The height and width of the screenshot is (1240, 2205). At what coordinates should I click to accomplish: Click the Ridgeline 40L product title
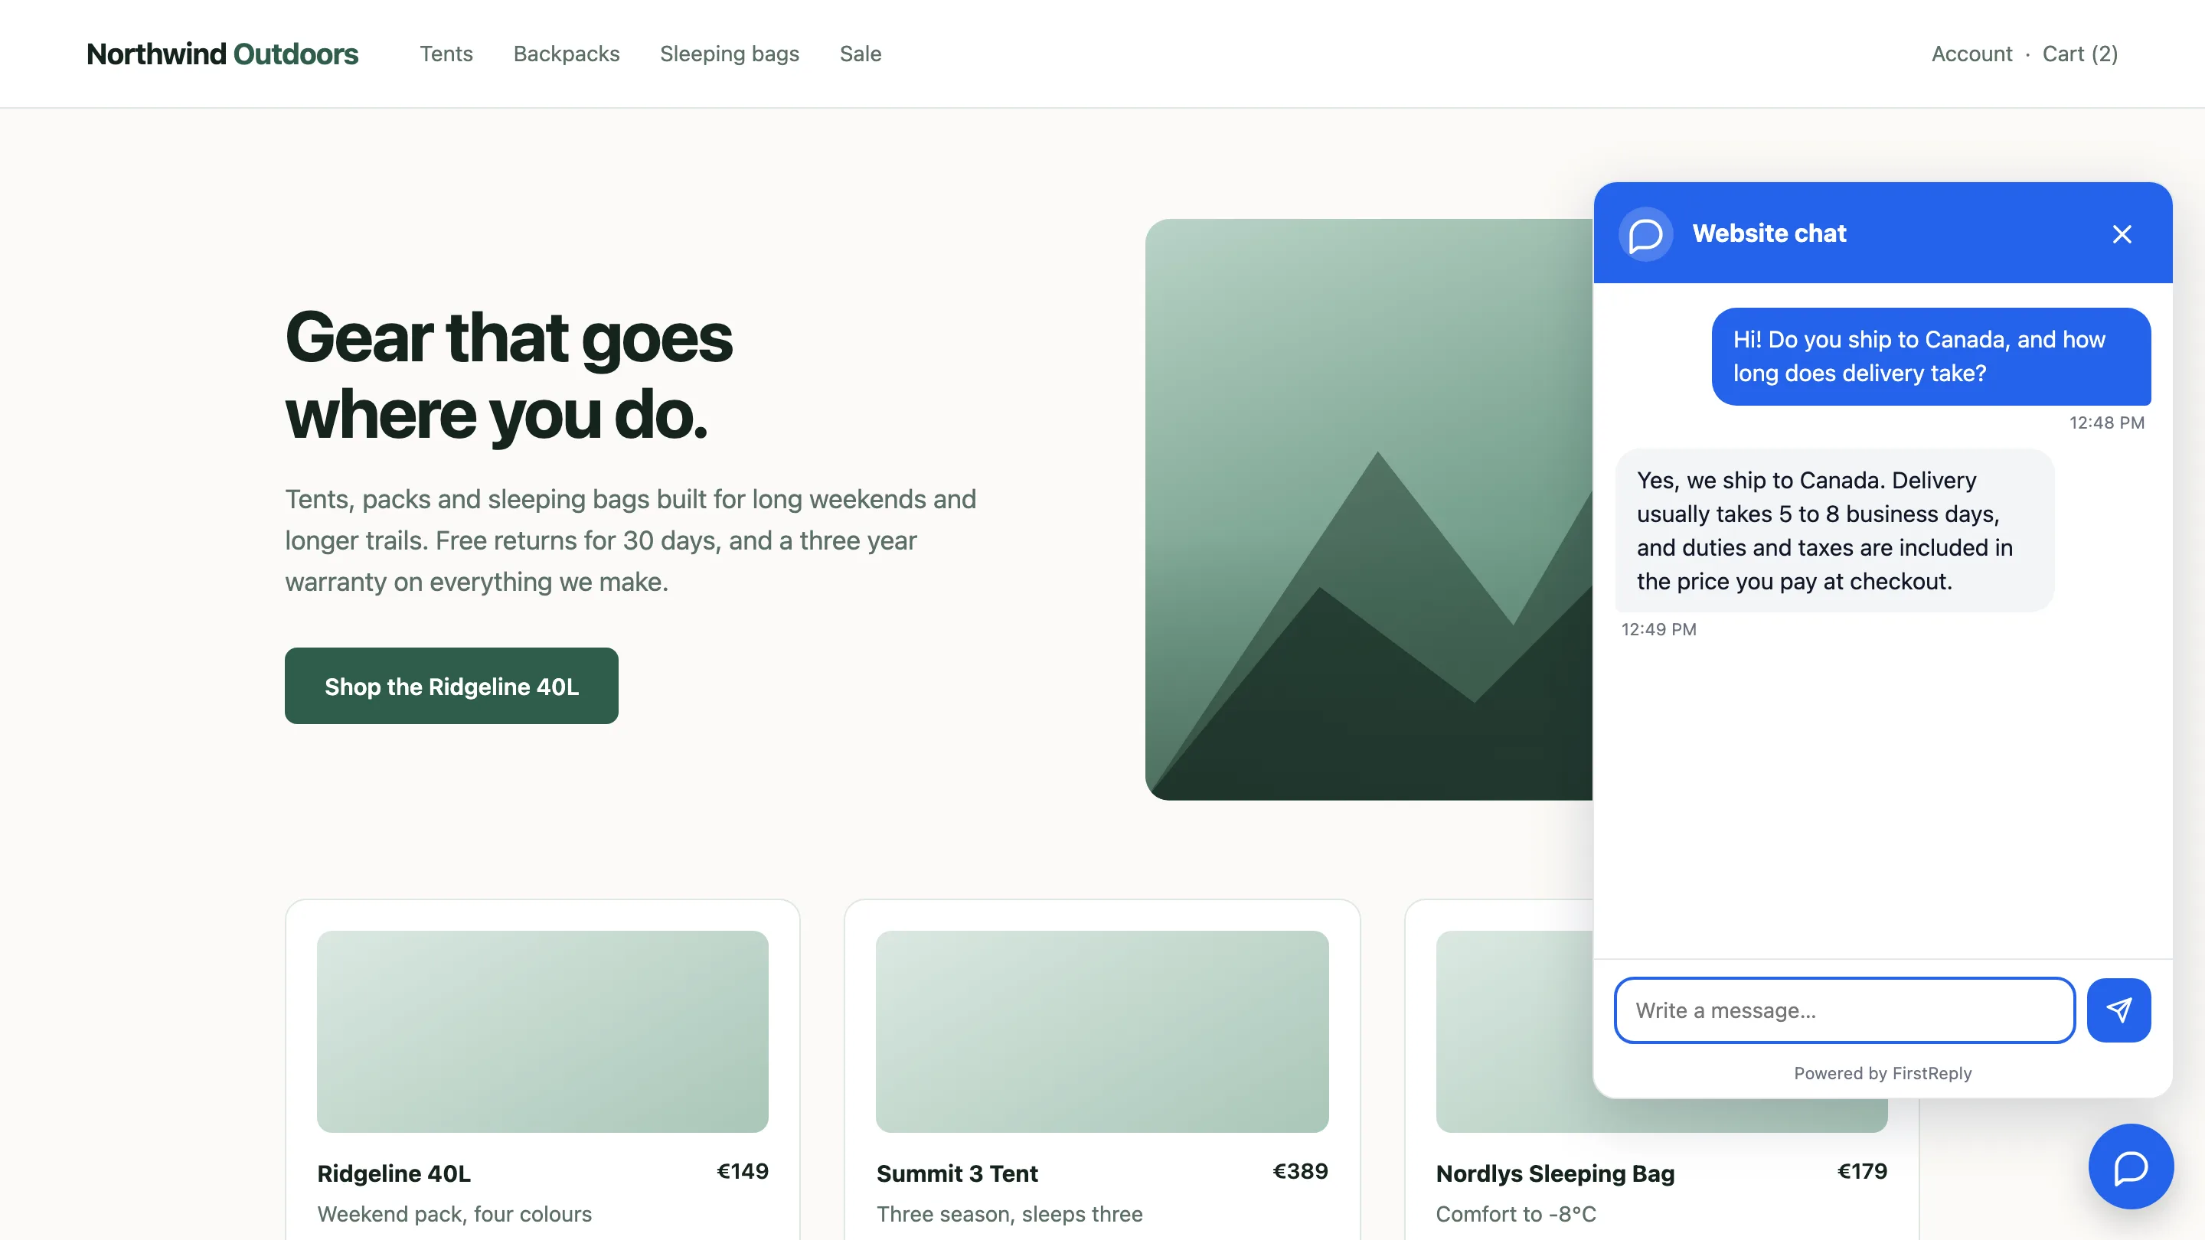394,1173
